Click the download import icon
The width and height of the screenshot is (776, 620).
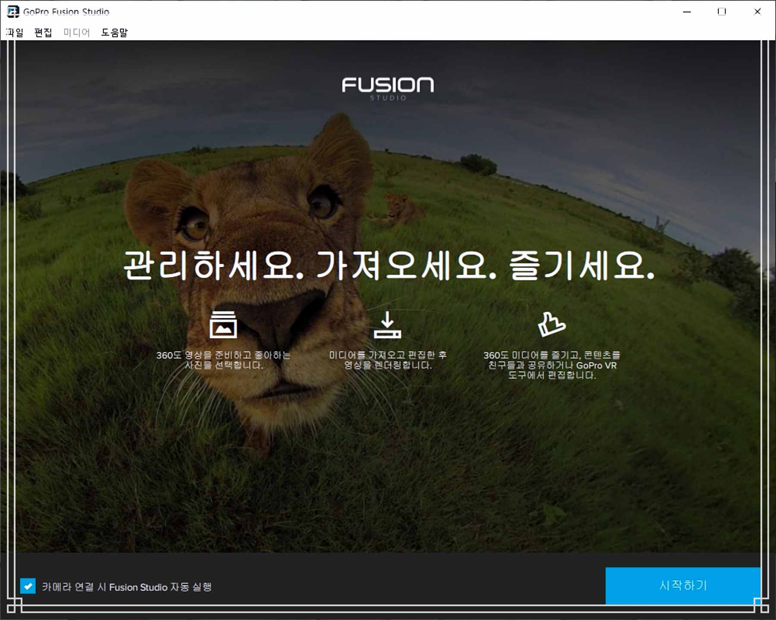[387, 325]
